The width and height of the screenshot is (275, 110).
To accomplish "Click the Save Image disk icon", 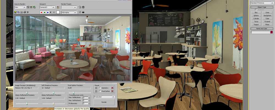I will pyautogui.click(x=15, y=12).
